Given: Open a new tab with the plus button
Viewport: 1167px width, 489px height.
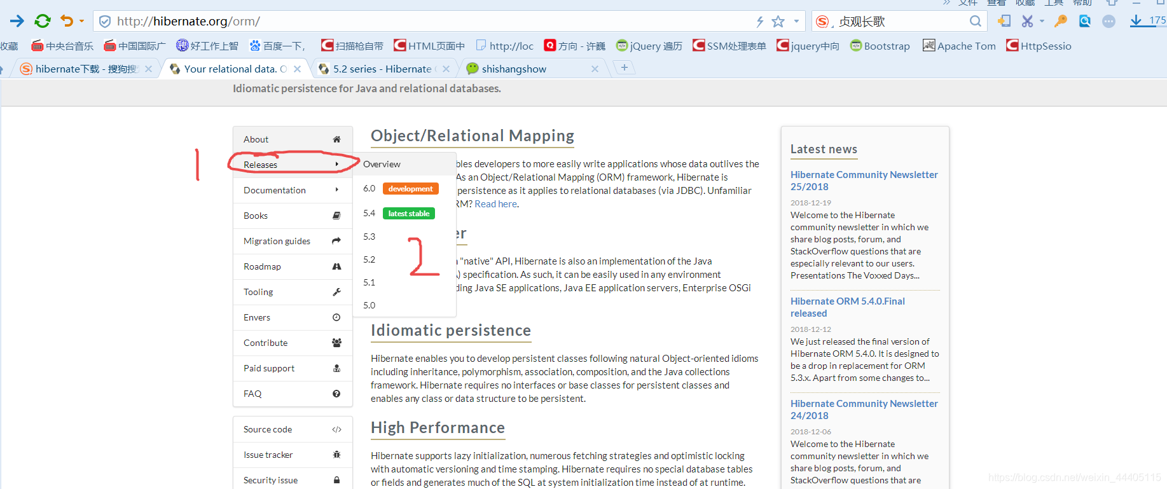Looking at the screenshot, I should (625, 67).
